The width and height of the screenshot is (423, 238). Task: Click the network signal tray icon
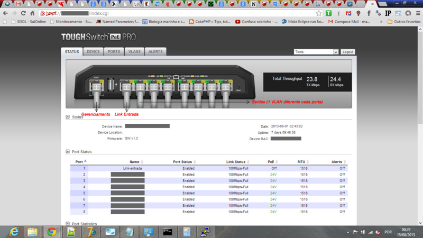pyautogui.click(x=371, y=232)
